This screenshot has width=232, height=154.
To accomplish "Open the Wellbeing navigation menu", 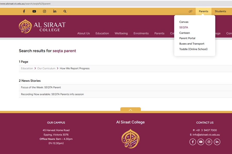I will coord(121,33).
